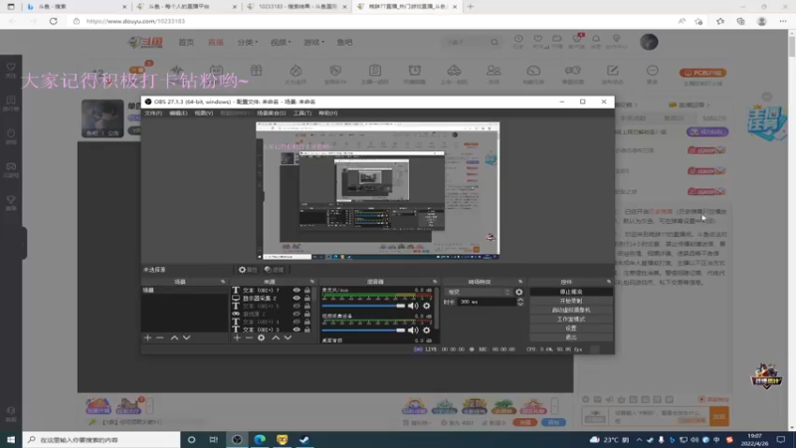Move source down in Sources panel

click(288, 337)
